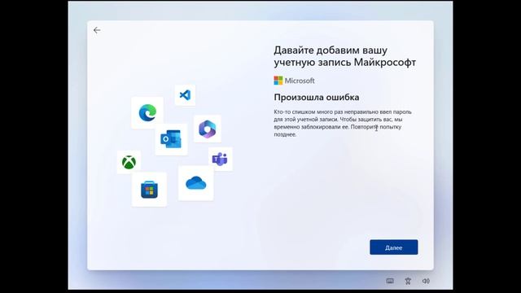This screenshot has height=293, width=521.
Task: Click the Microsoft 365 Copilot icon tile
Action: pyautogui.click(x=208, y=129)
